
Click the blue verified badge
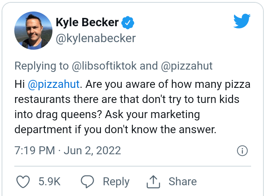127,22
